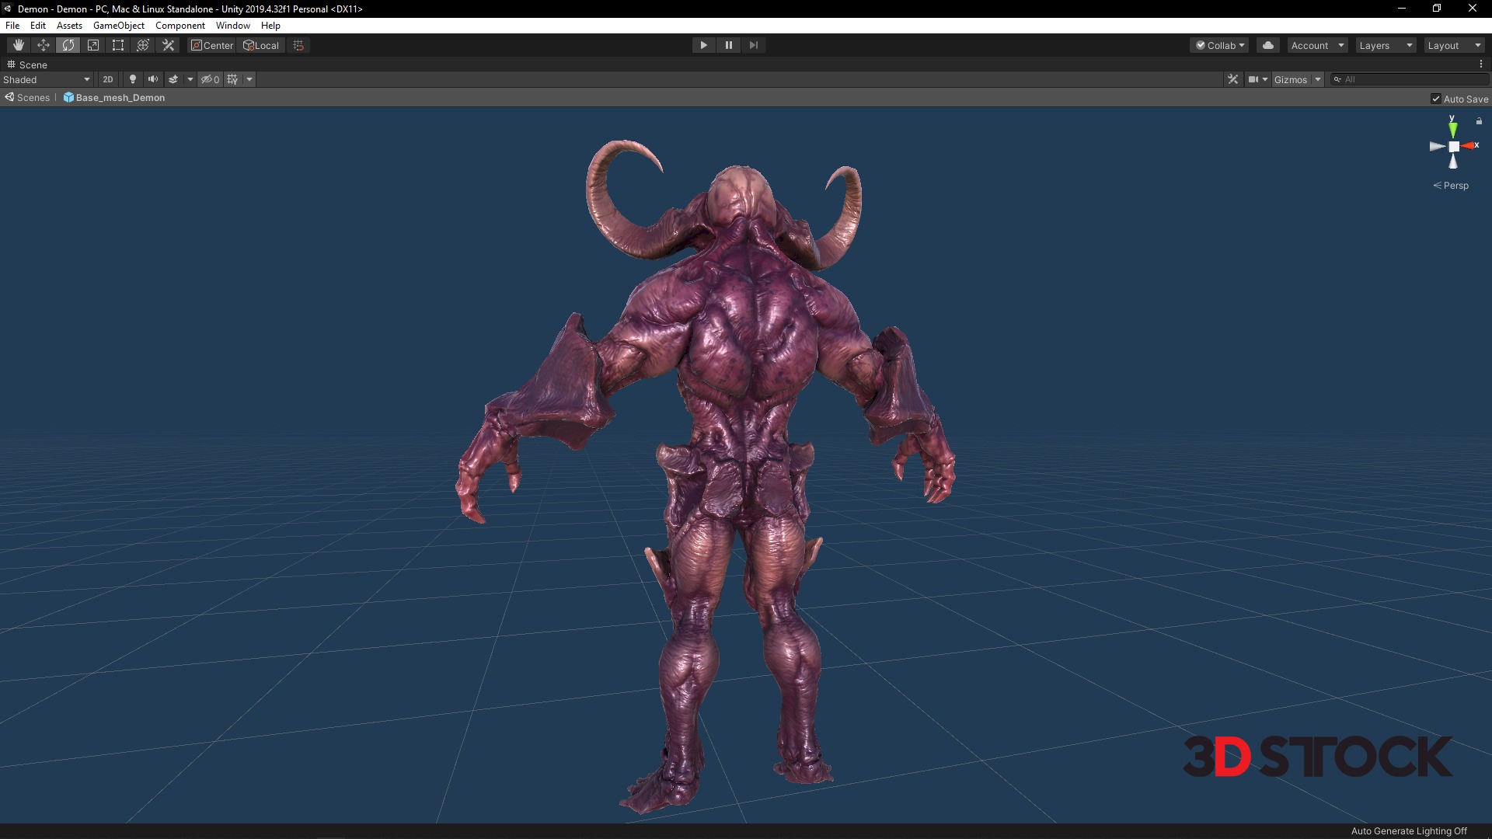Click the Scenes breadcrumb link
Viewport: 1492px width, 839px height.
pos(33,98)
